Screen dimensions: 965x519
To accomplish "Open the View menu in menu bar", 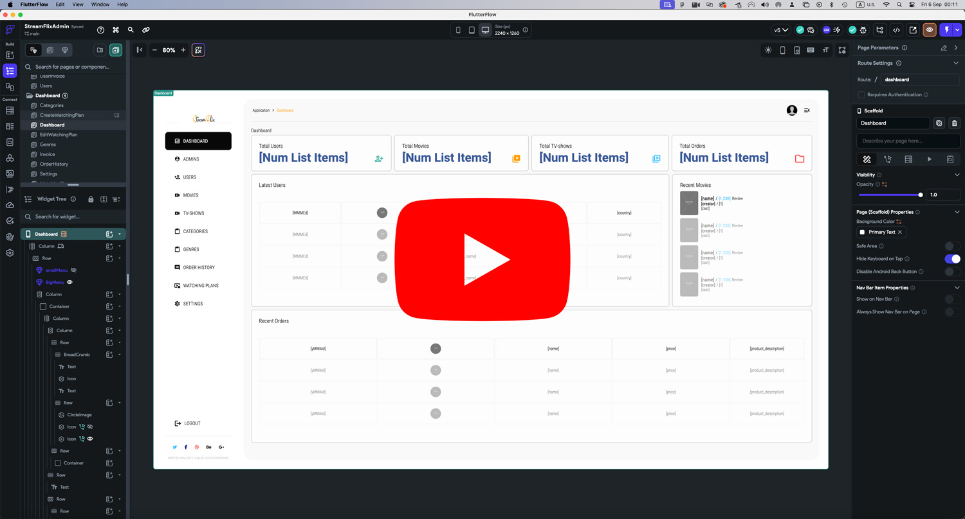I will coord(78,4).
